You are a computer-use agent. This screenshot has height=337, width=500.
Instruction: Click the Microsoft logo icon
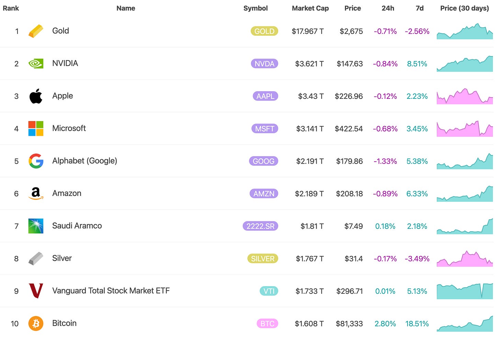point(36,128)
